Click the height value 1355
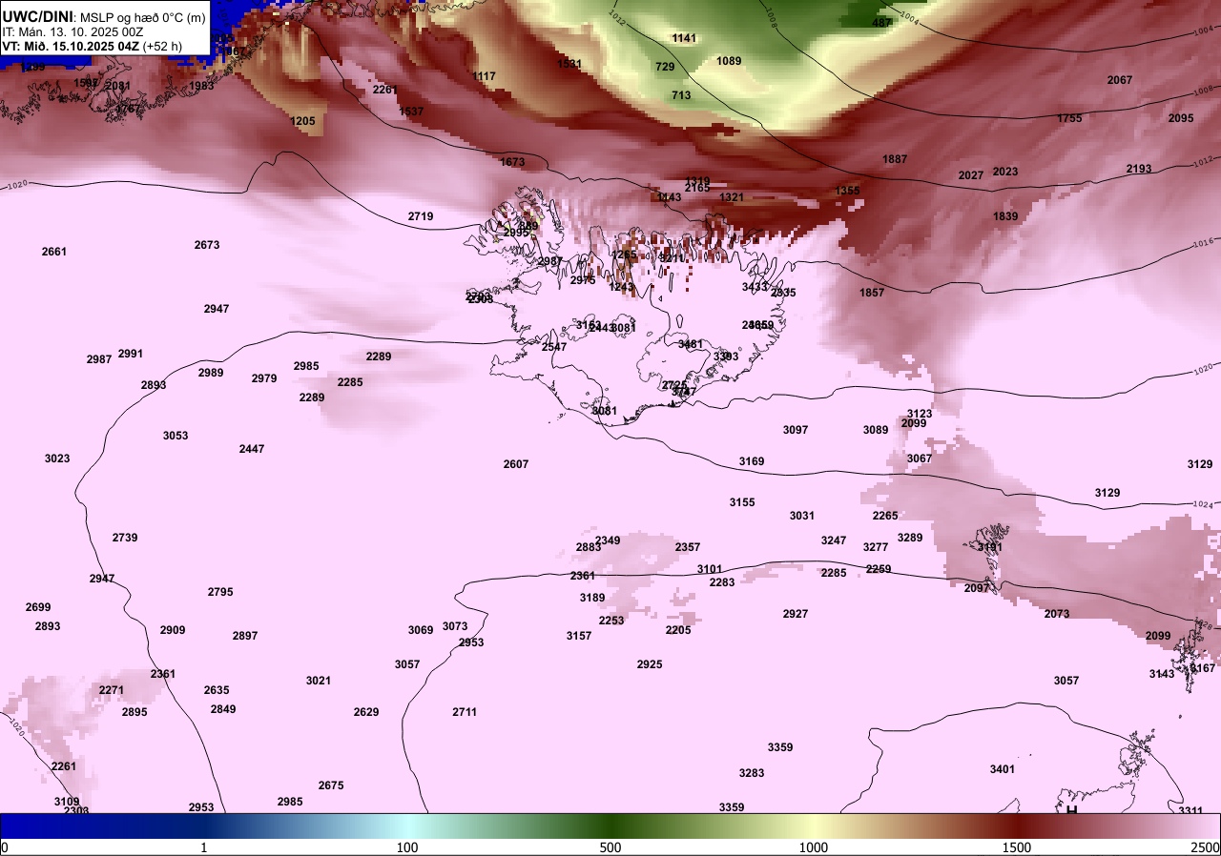This screenshot has width=1221, height=856. point(847,191)
